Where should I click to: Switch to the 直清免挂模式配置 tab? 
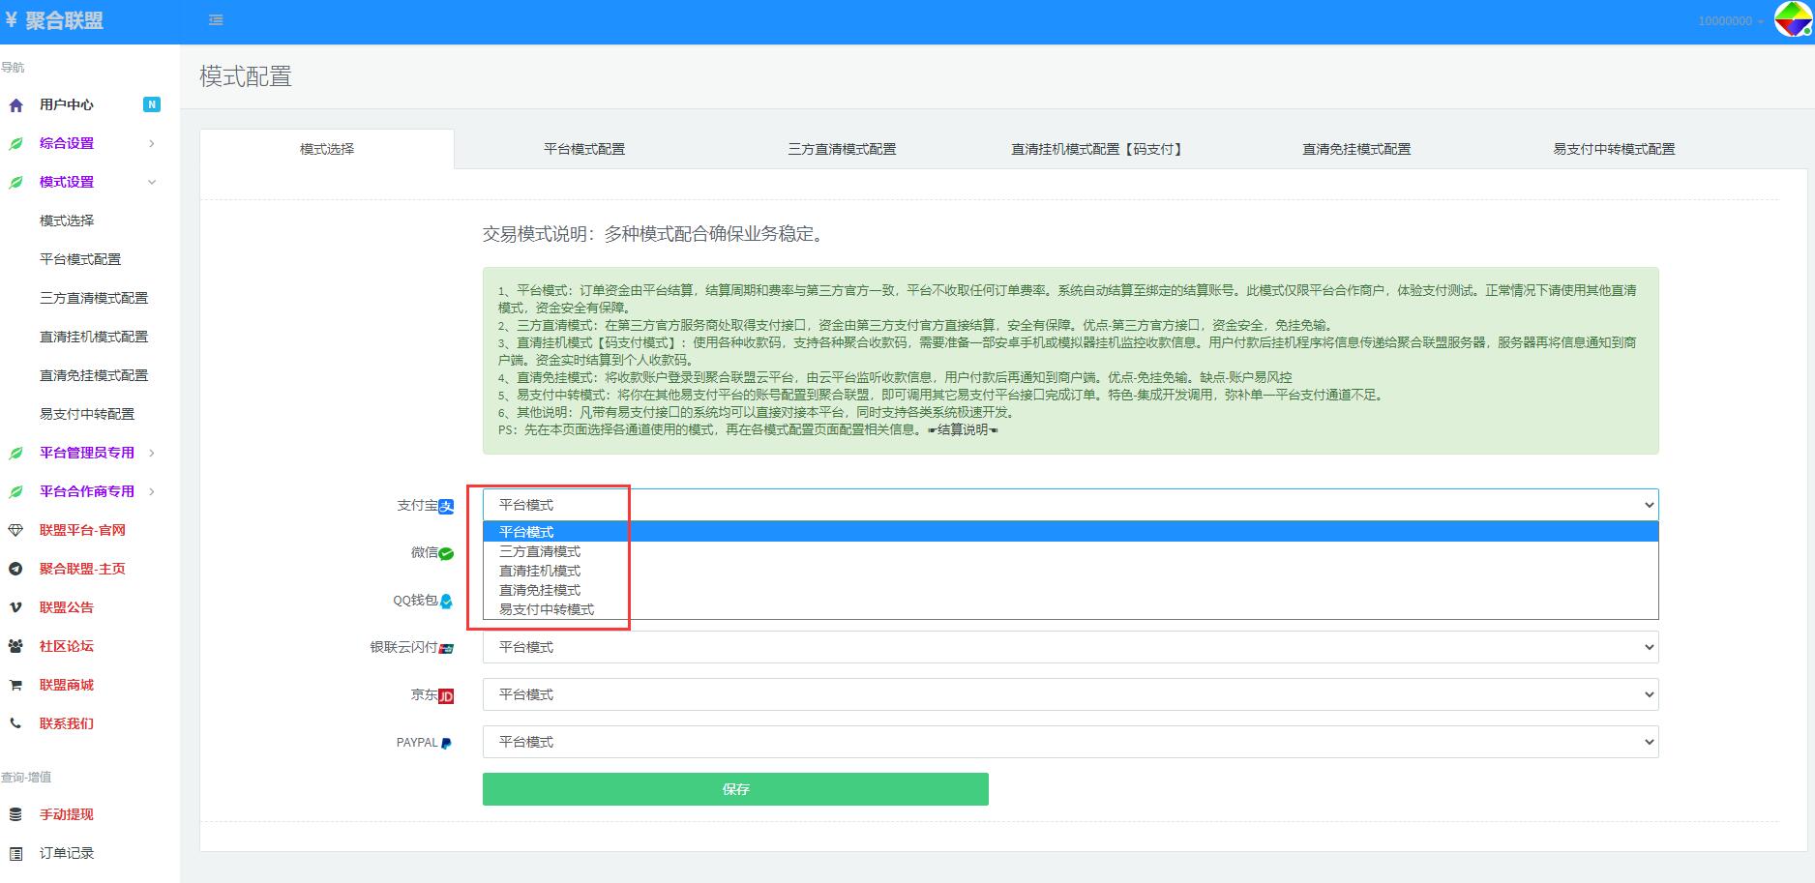(x=1356, y=149)
